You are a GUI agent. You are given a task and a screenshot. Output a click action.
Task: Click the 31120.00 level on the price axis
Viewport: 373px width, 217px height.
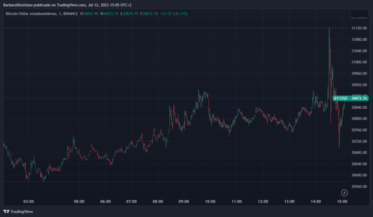coord(359,28)
